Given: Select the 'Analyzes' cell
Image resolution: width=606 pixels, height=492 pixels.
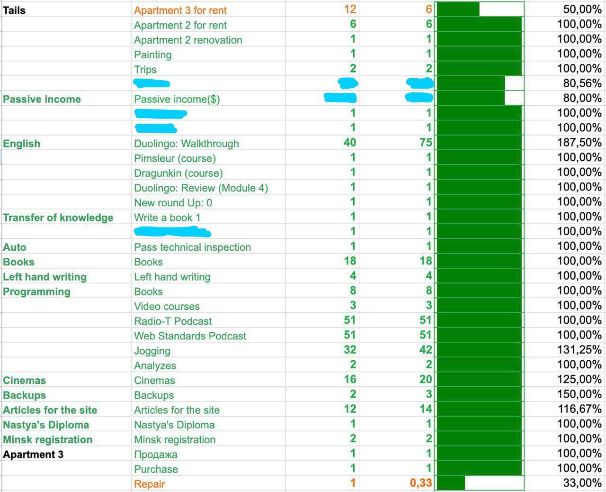Looking at the screenshot, I should click(208, 365).
